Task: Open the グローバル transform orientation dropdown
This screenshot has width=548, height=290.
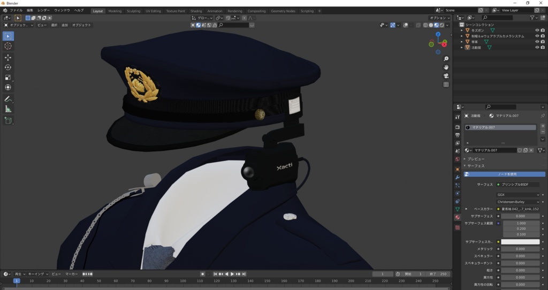Action: coord(202,18)
